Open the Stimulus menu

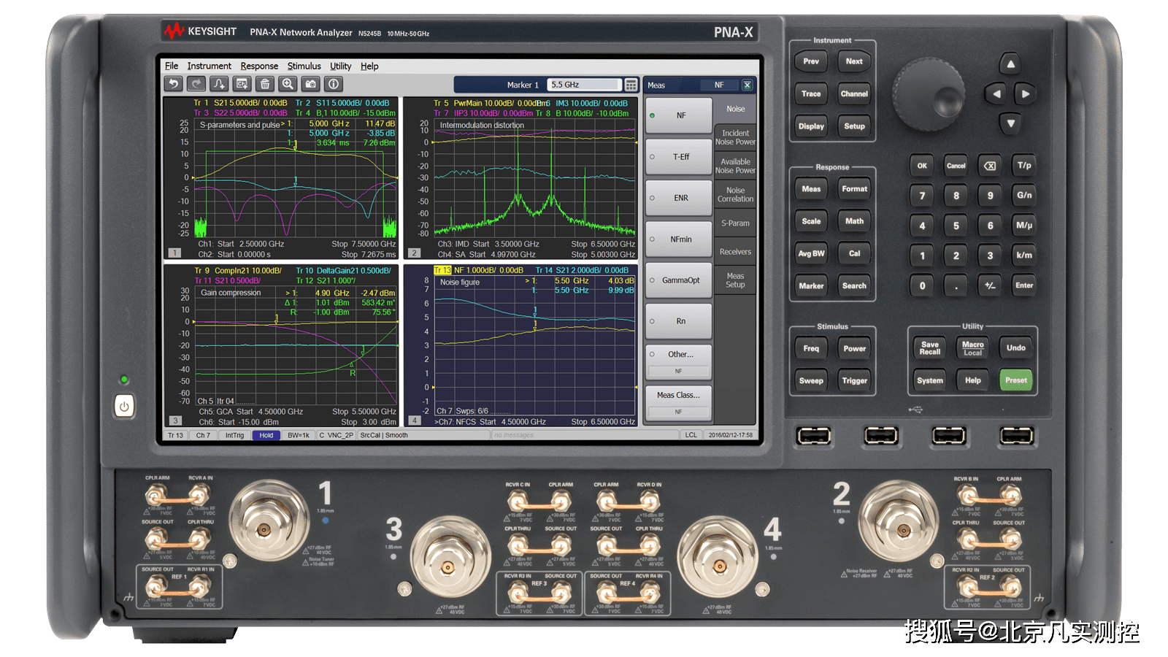tap(304, 66)
